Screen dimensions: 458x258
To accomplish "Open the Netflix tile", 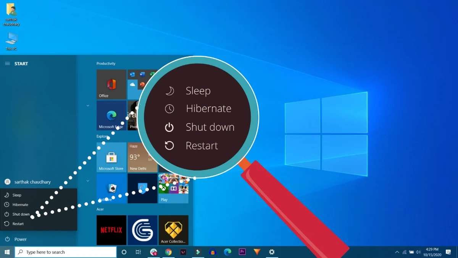I will pos(111,230).
